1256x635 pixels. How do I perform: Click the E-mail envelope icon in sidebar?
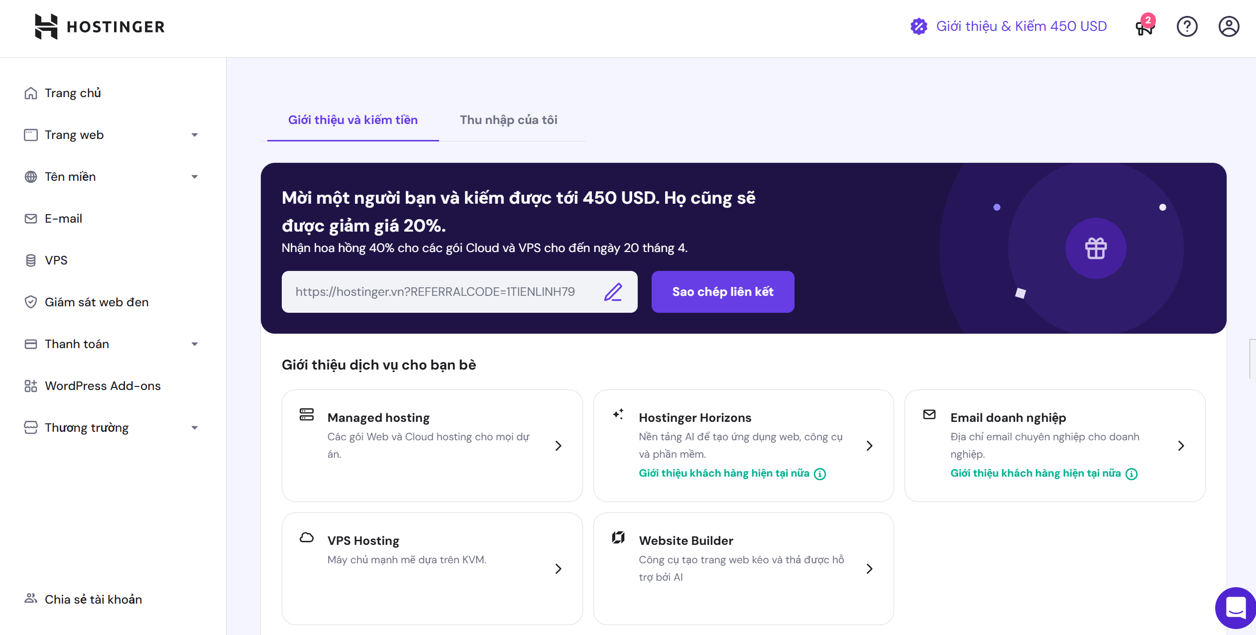pos(31,219)
